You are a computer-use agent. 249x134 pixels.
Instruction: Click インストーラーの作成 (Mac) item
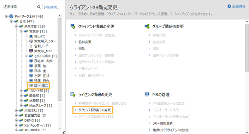tap(171, 117)
